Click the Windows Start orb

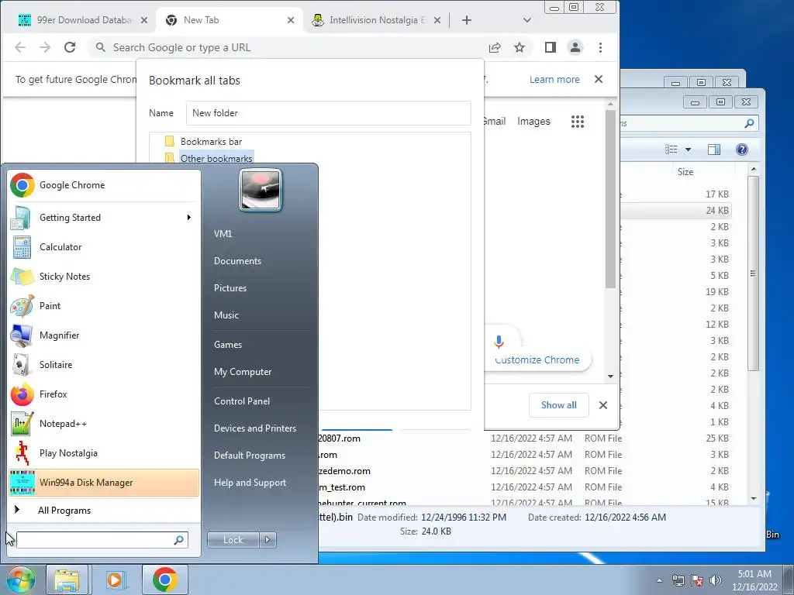(19, 580)
